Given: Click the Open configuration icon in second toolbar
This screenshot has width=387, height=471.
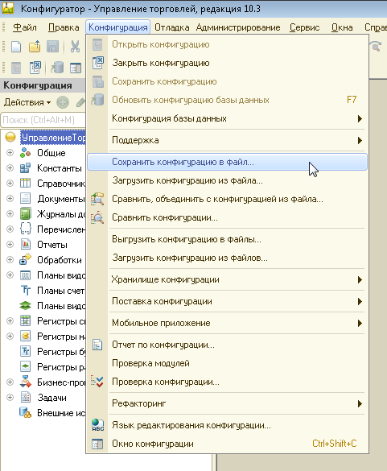Looking at the screenshot, I should point(16,68).
